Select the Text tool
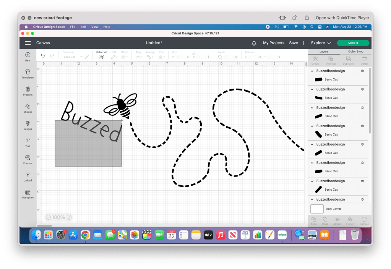 click(x=28, y=143)
